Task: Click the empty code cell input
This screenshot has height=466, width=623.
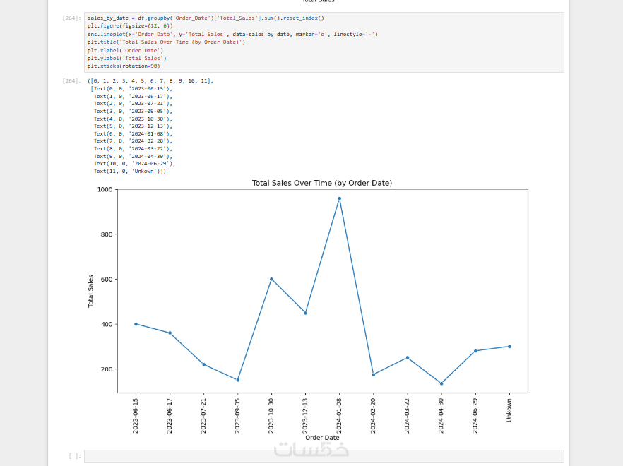Action: [324, 456]
